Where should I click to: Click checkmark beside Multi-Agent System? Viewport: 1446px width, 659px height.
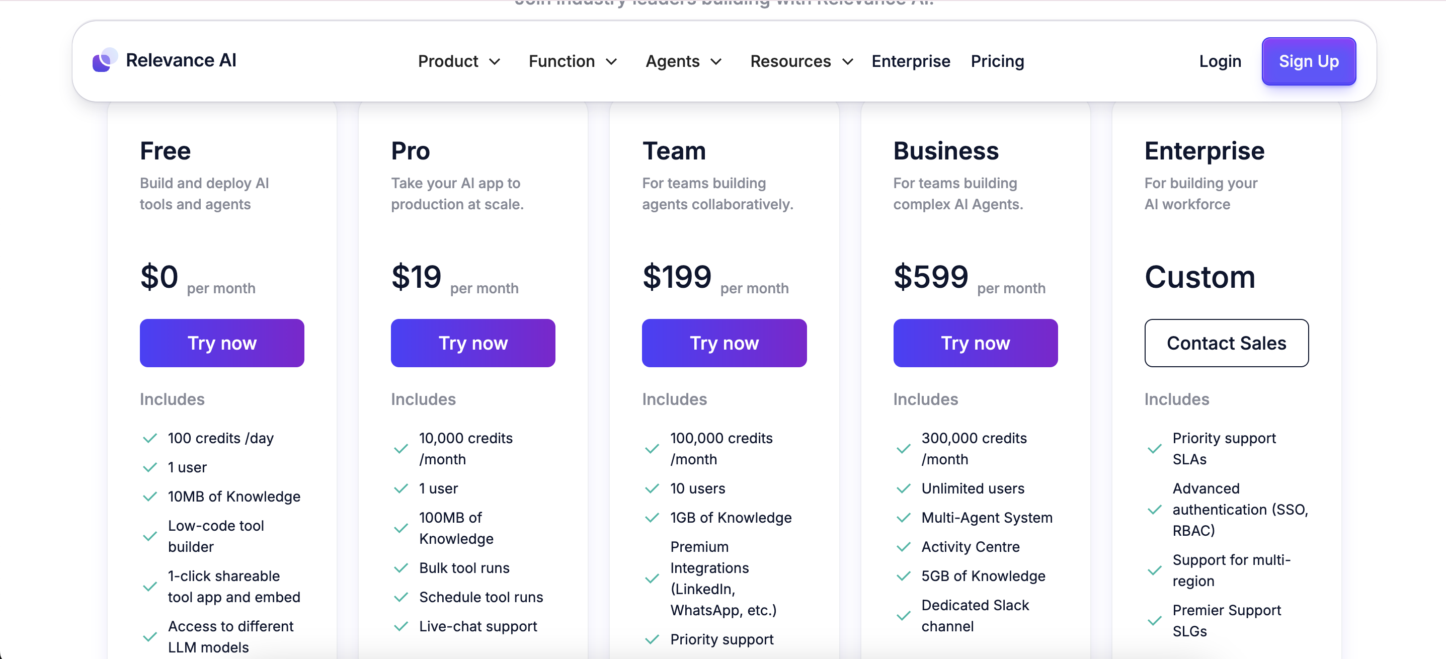(903, 518)
